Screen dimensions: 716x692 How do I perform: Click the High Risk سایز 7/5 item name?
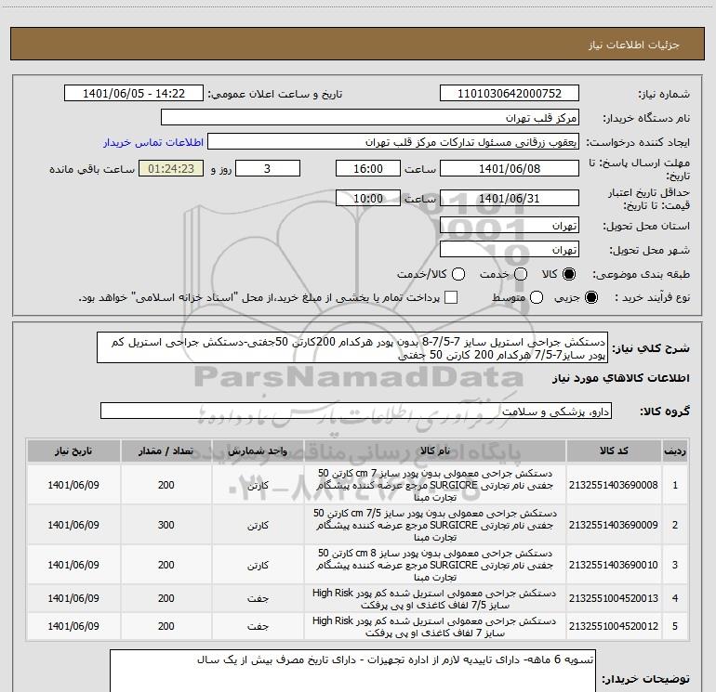(435, 599)
